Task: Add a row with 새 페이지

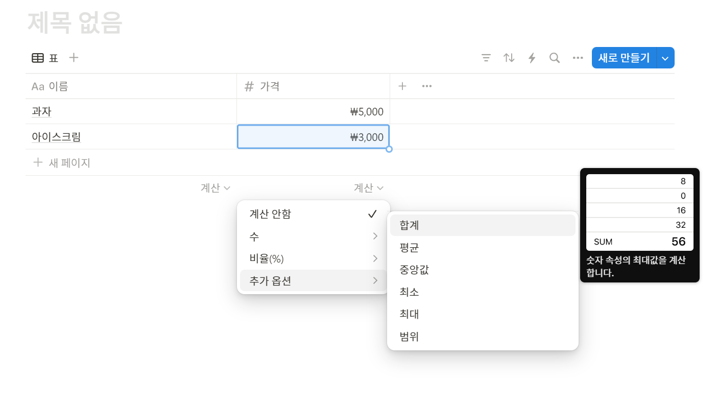Action: click(x=350, y=163)
